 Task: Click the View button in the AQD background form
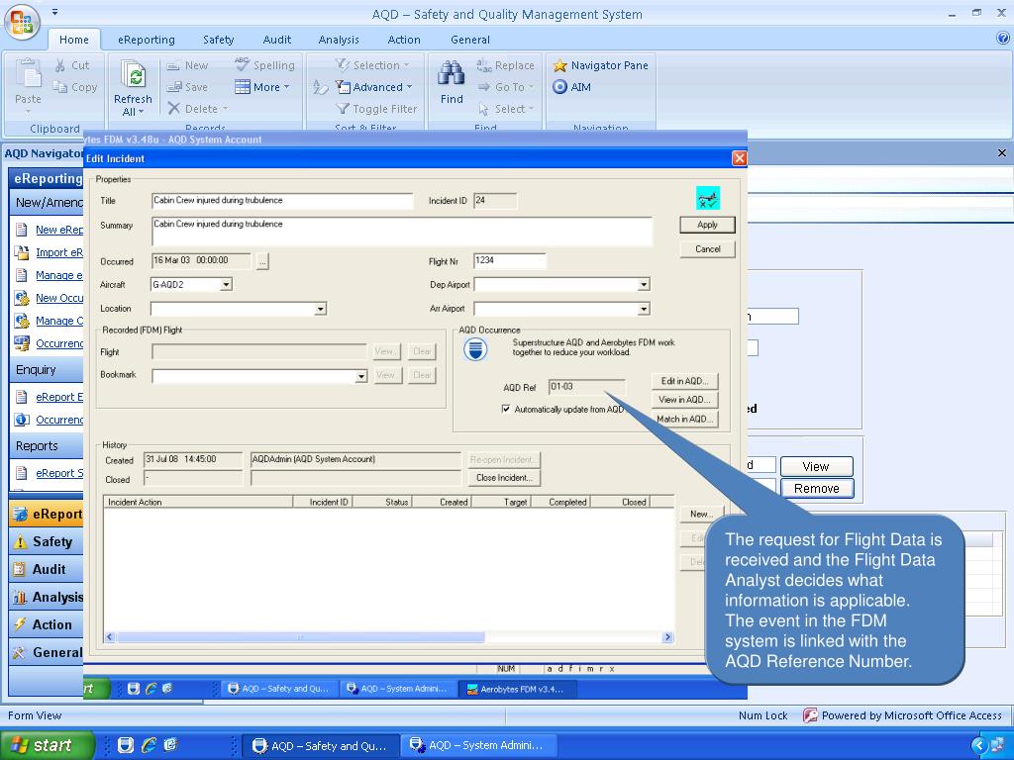[816, 467]
